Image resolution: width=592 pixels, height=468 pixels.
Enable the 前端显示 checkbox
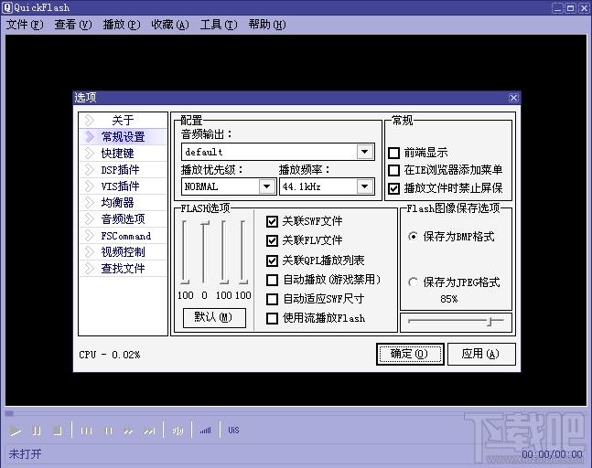393,153
